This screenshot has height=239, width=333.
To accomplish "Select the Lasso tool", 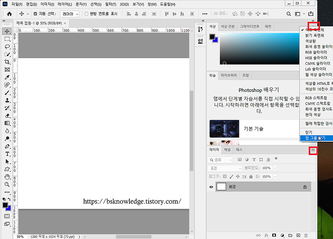I will click(x=7, y=47).
